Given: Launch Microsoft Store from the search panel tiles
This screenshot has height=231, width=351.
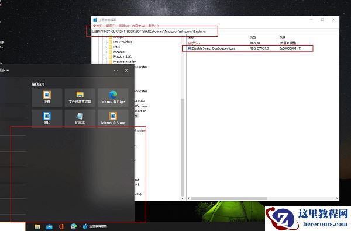Looking at the screenshot, I should coord(113,118).
